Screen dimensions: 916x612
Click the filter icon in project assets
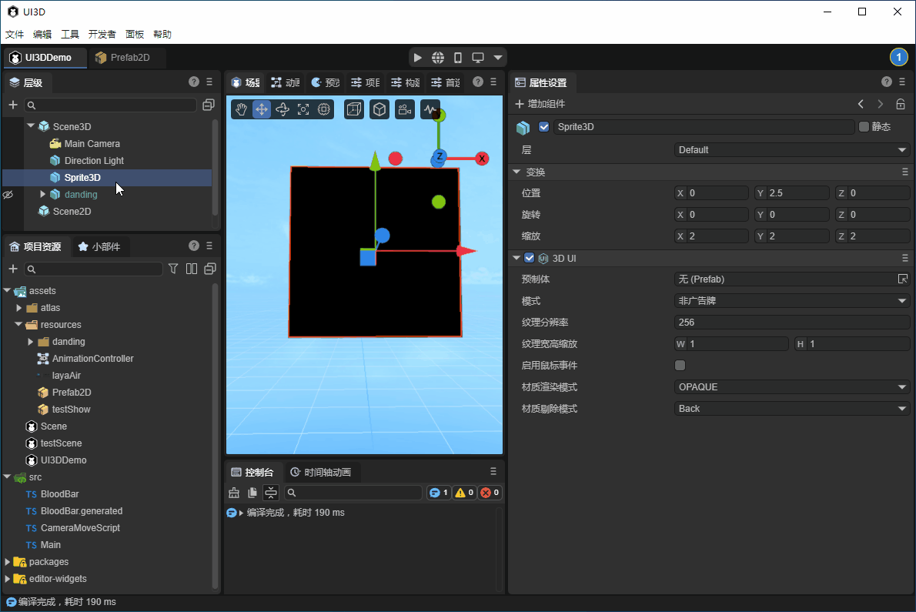click(x=173, y=269)
